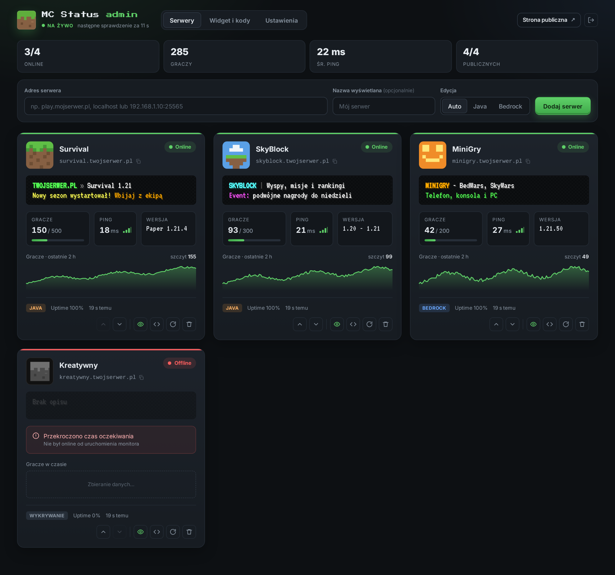Toggle public visibility of MiniGry server
Screen dimensions: 615x575
click(x=533, y=324)
